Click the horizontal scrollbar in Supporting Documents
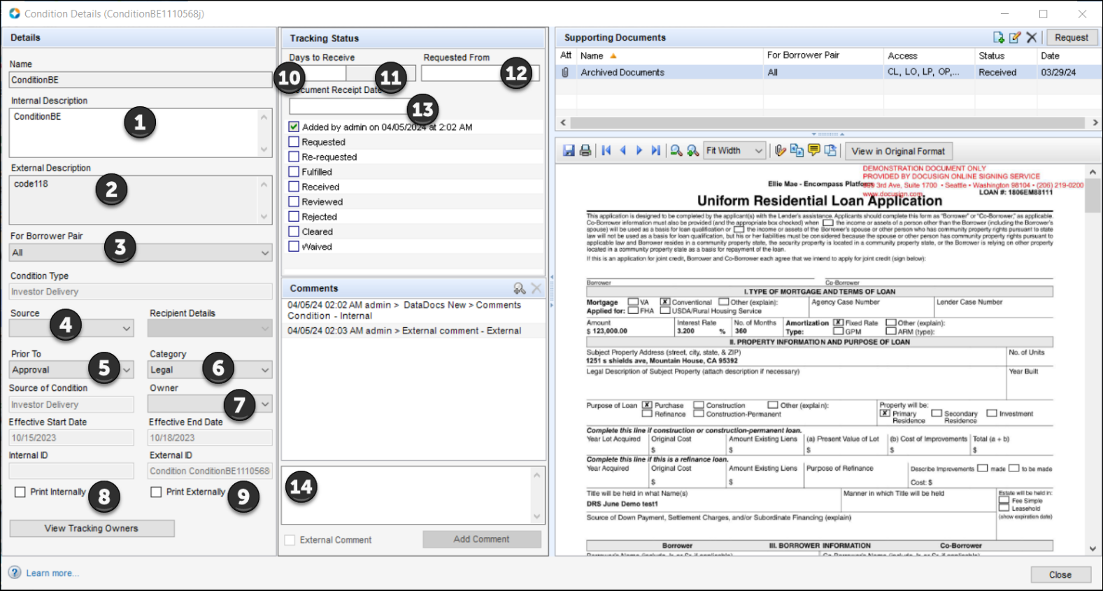This screenshot has height=591, width=1103. click(x=827, y=122)
